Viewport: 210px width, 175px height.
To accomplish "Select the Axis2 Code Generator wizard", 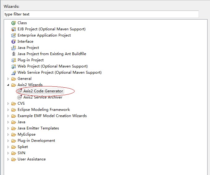I will pos(43,91).
